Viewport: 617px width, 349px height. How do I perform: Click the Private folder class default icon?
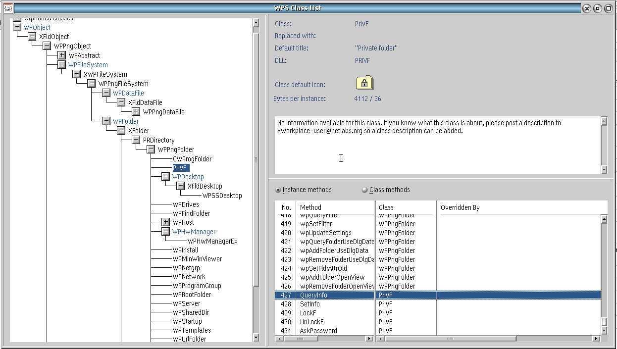point(364,83)
